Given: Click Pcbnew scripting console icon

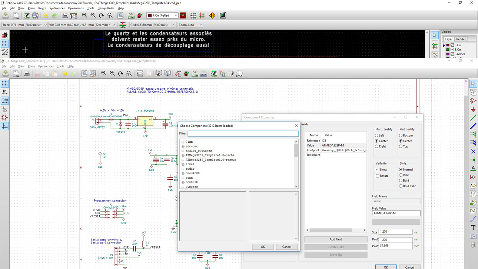Looking at the screenshot, I should (223, 16).
